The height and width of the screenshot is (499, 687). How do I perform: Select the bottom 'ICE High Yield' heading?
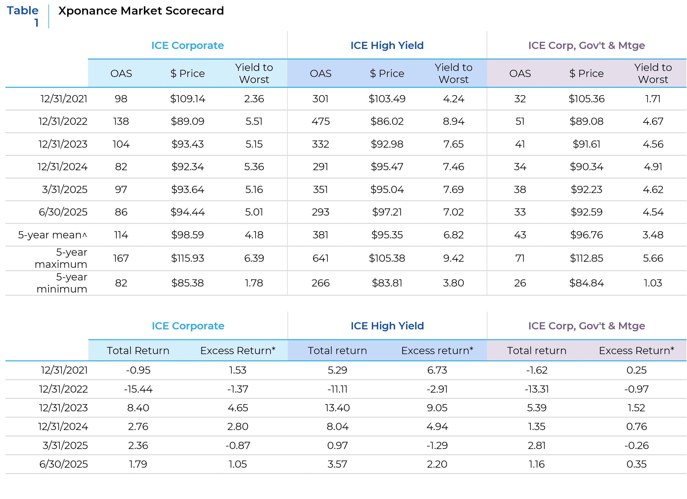[387, 326]
